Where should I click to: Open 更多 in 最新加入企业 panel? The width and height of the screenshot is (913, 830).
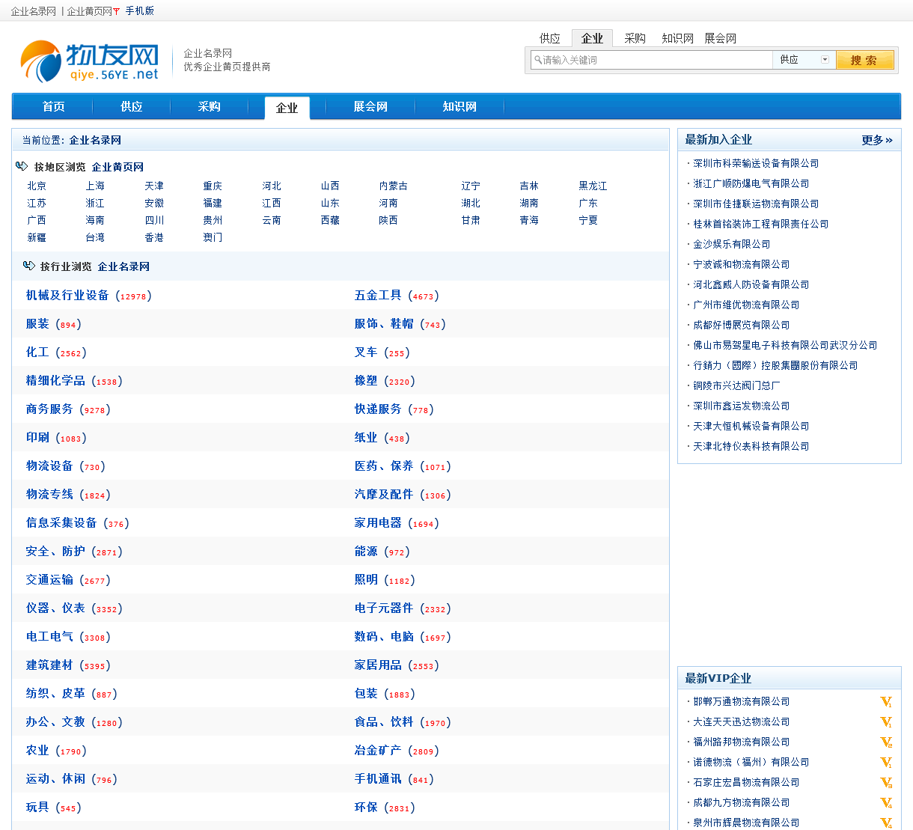[x=876, y=140]
